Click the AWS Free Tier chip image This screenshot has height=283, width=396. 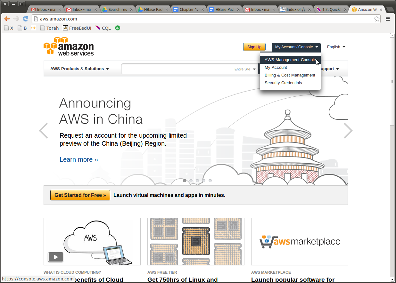[196, 241]
